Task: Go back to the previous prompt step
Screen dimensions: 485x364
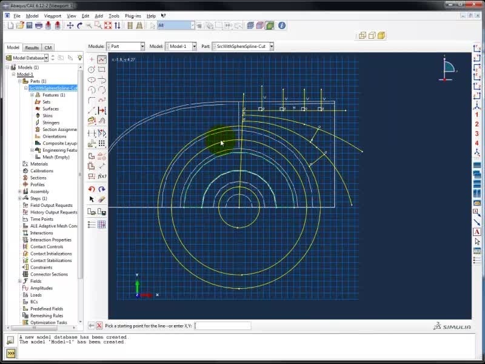Action: click(92, 326)
